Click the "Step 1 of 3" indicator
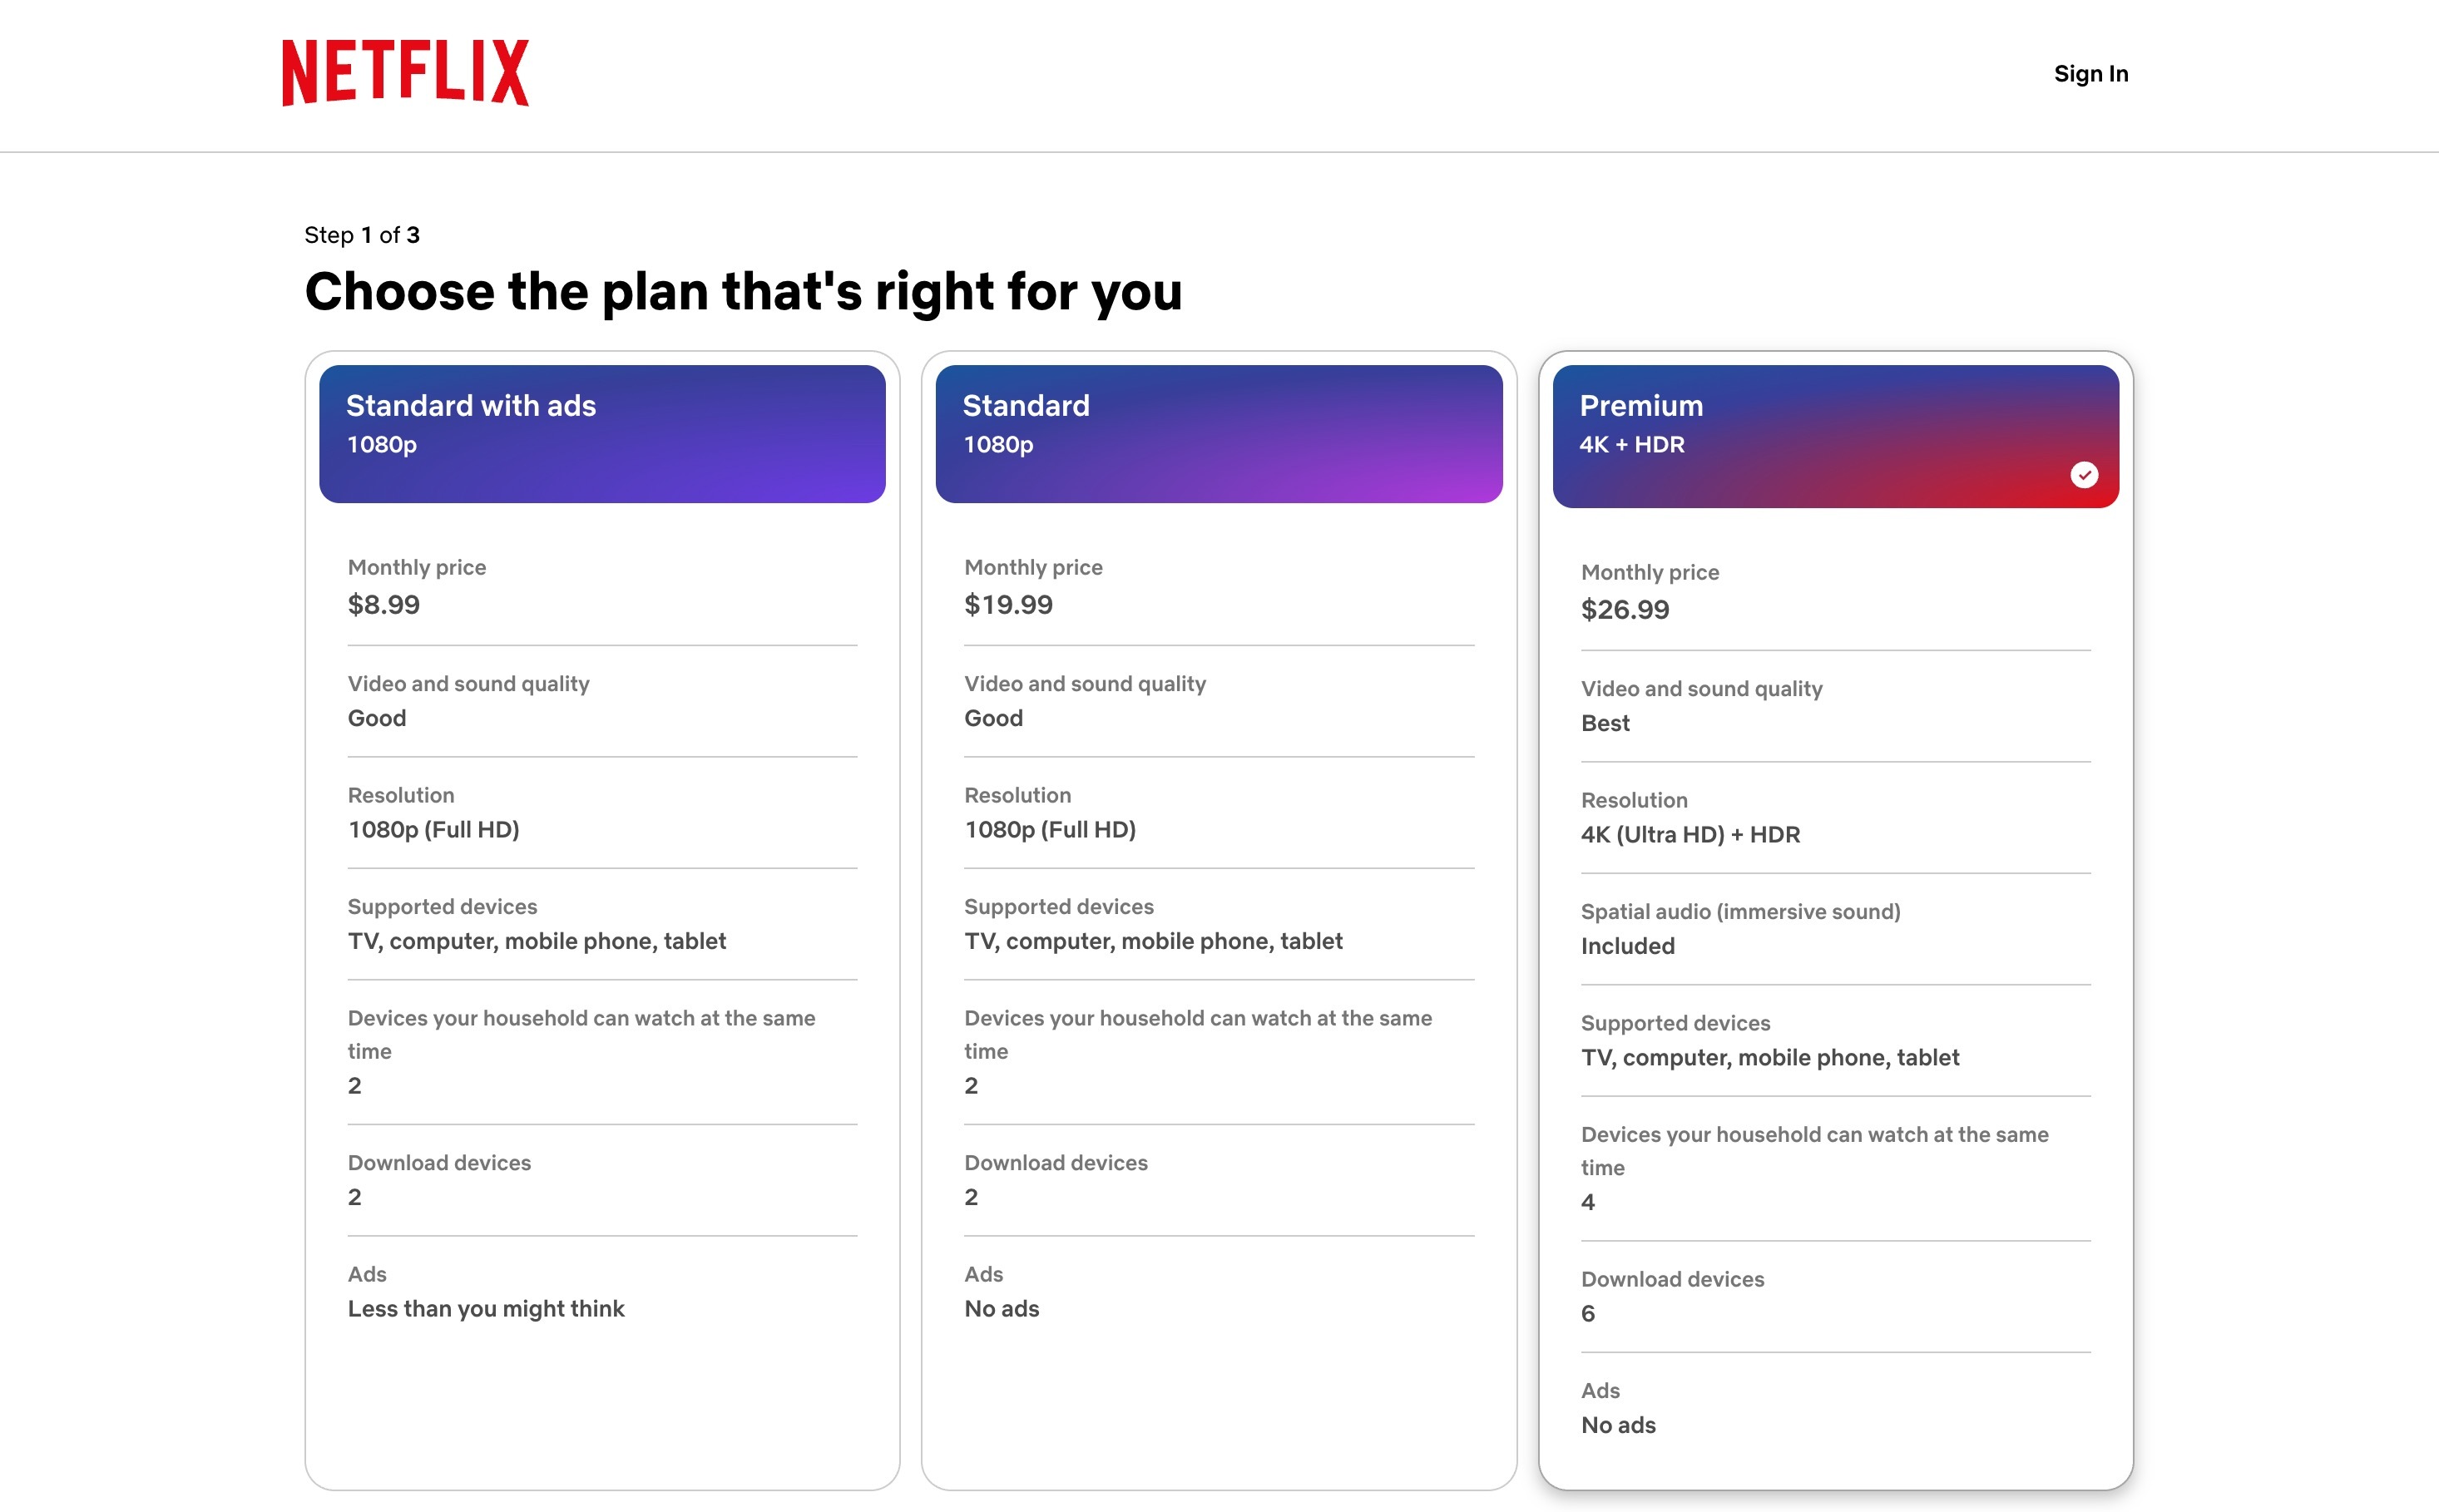The height and width of the screenshot is (1512, 2439). click(x=362, y=235)
